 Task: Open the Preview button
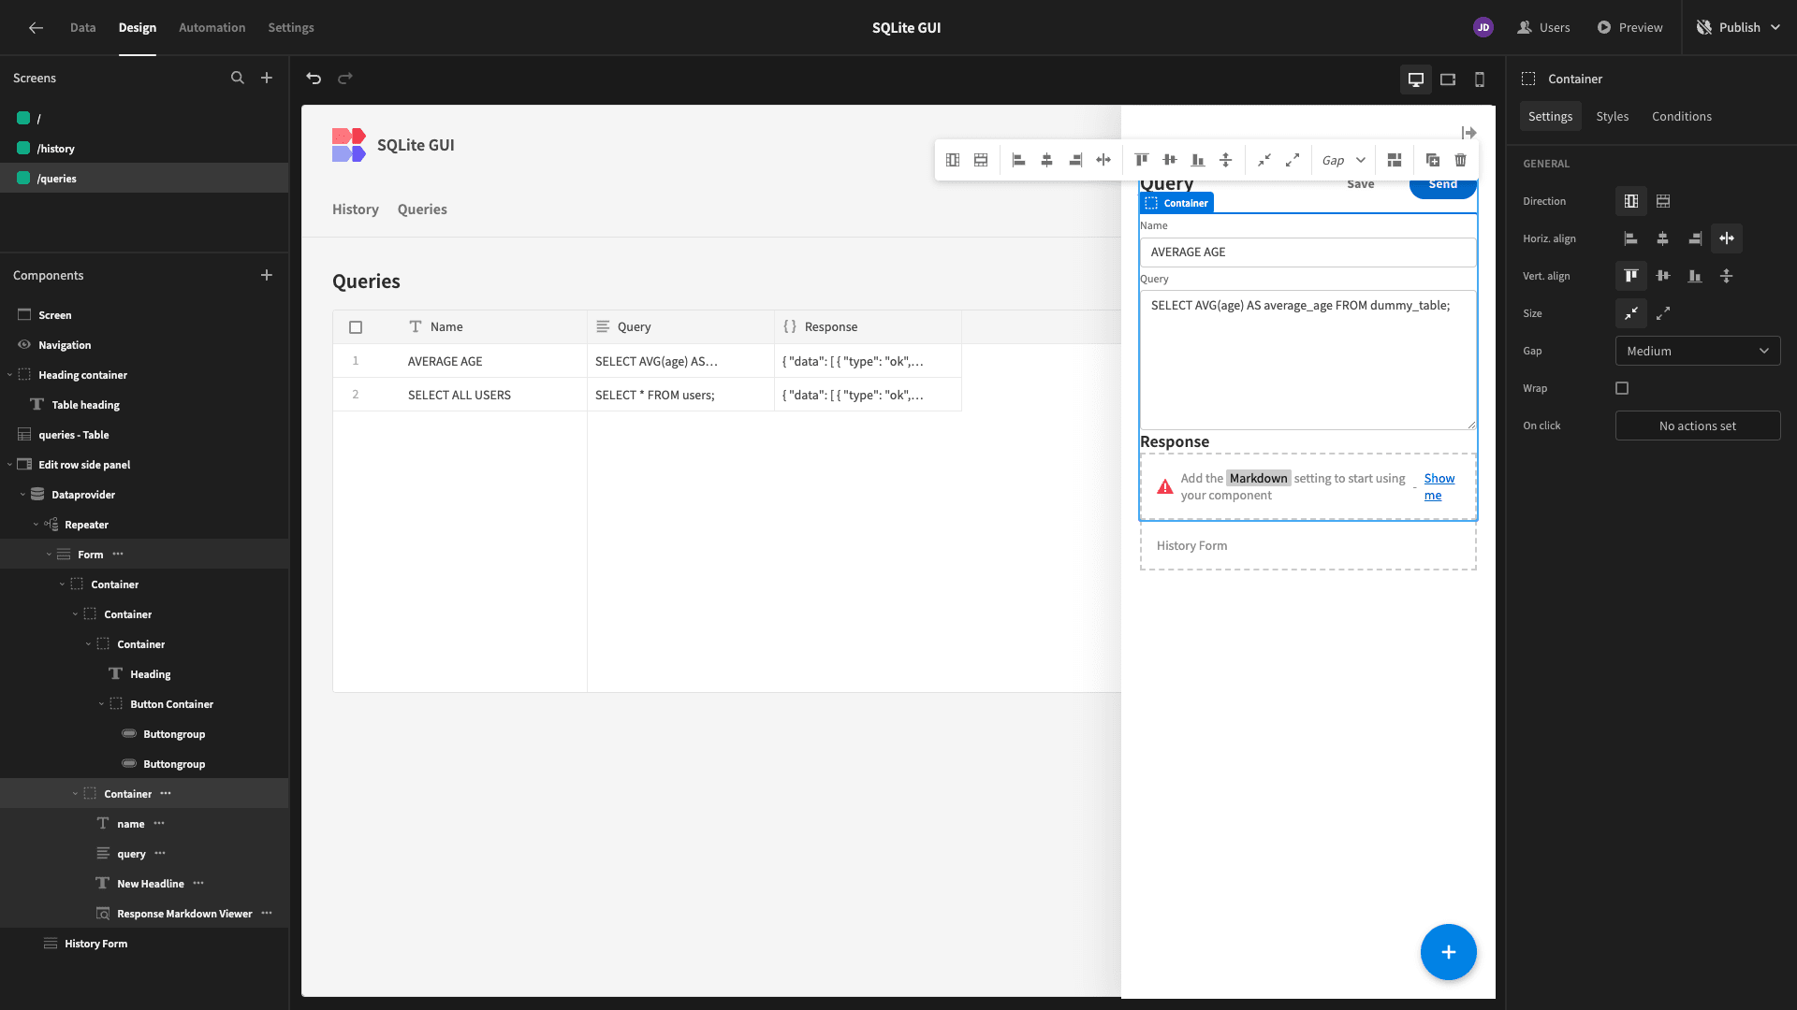pos(1629,27)
